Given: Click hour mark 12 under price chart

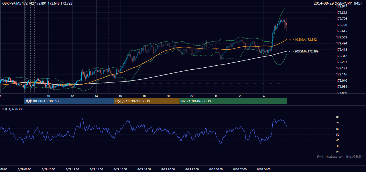Looking at the screenshot, I should point(72,96).
